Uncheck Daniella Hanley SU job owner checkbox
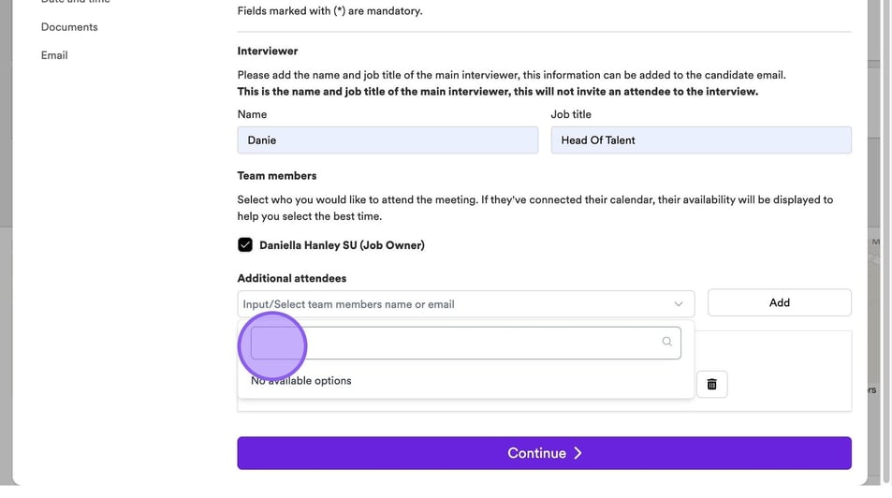The image size is (892, 498). point(245,245)
